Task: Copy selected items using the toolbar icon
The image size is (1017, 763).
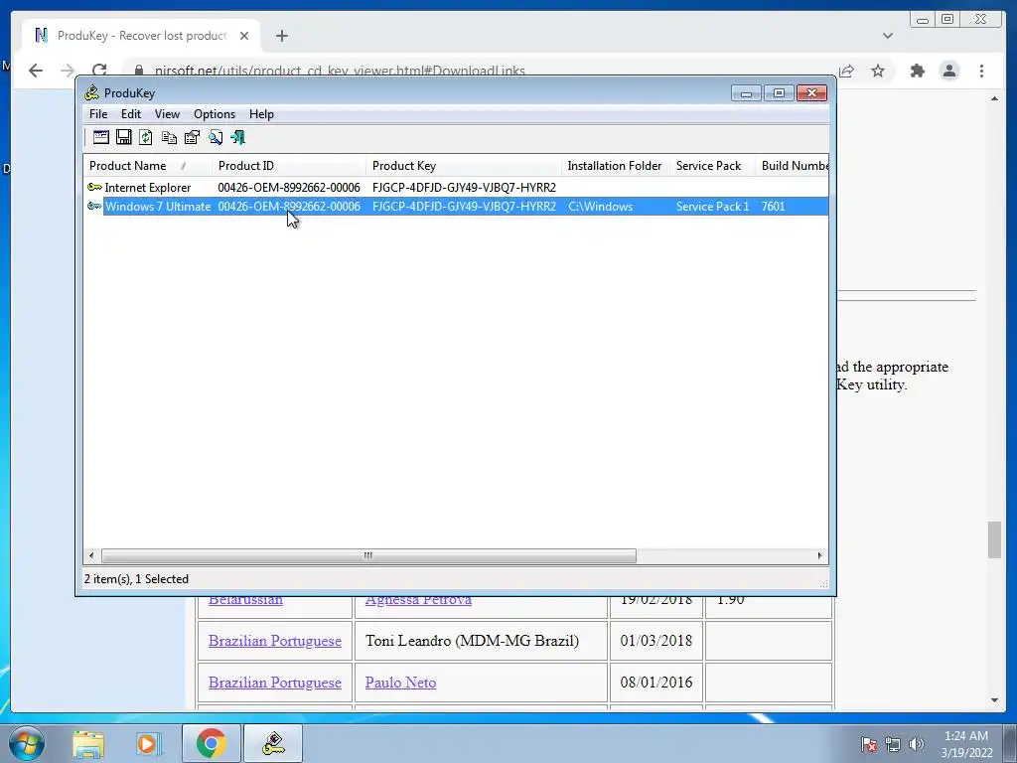Action: pyautogui.click(x=169, y=137)
